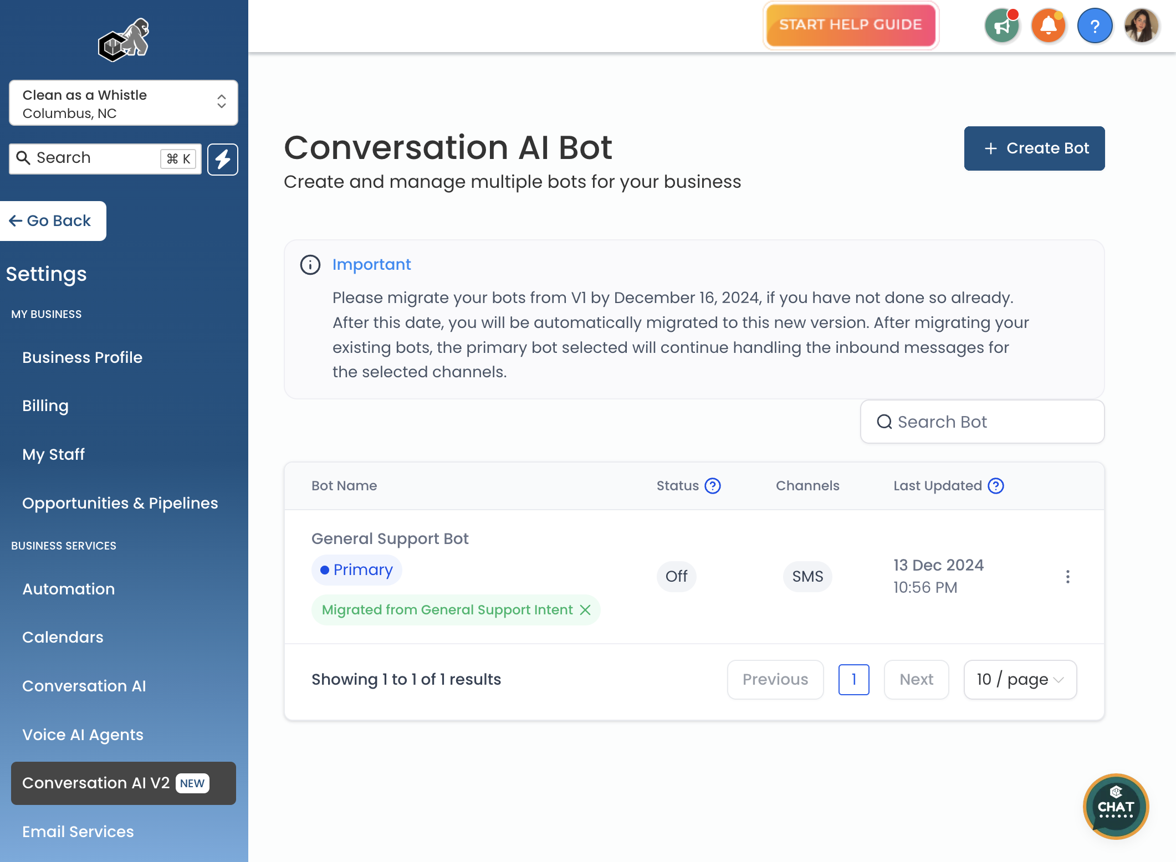1176x862 pixels.
Task: Open the quick actions lightning bolt
Action: (x=223, y=159)
